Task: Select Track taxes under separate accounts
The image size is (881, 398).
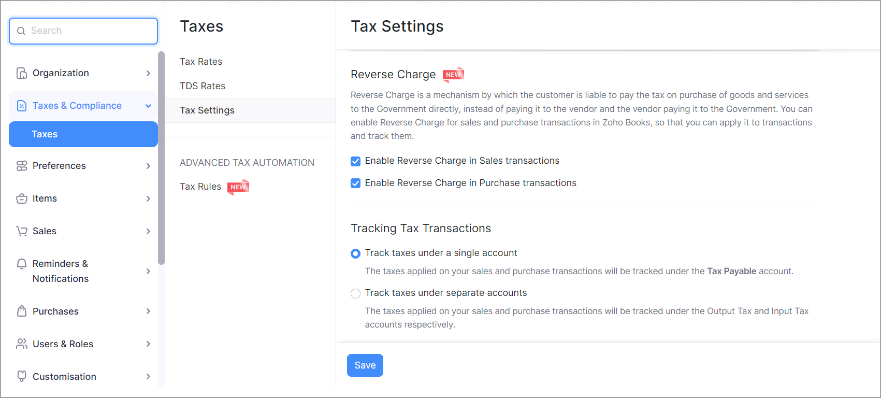Action: [x=356, y=294]
